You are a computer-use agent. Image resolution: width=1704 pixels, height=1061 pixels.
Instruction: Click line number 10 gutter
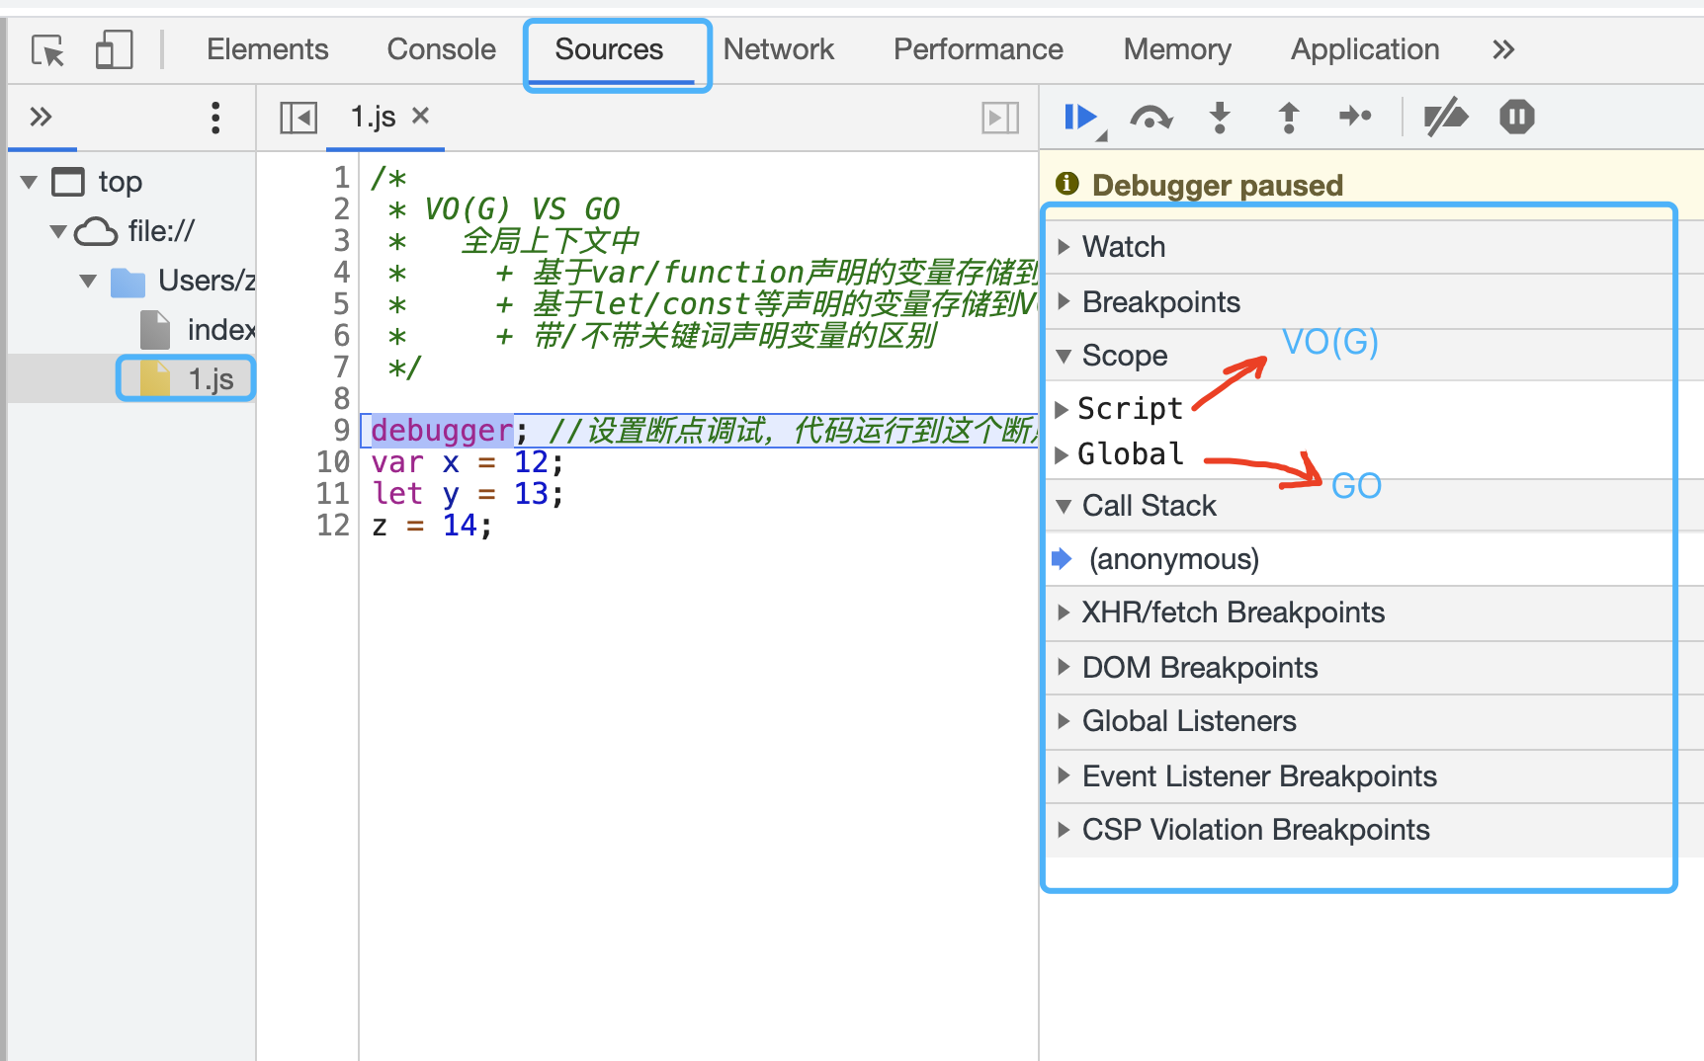pos(333,462)
